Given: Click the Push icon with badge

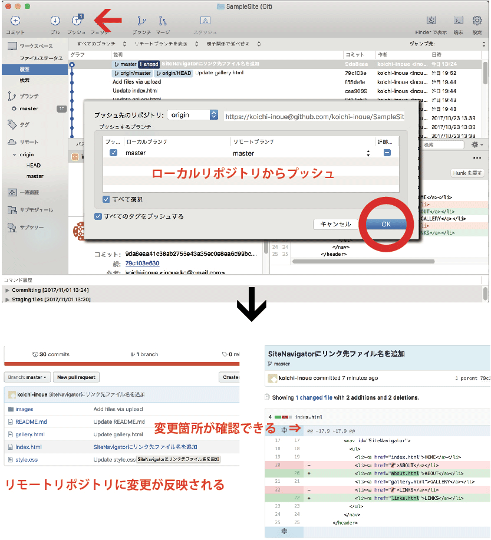Looking at the screenshot, I should tap(77, 22).
